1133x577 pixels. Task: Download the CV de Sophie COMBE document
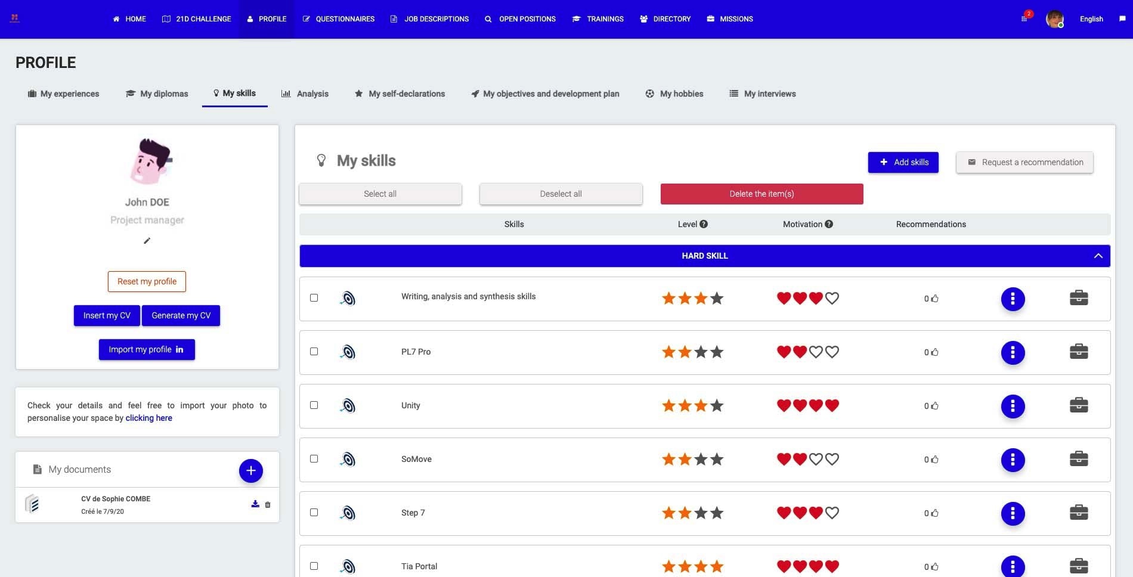click(255, 504)
